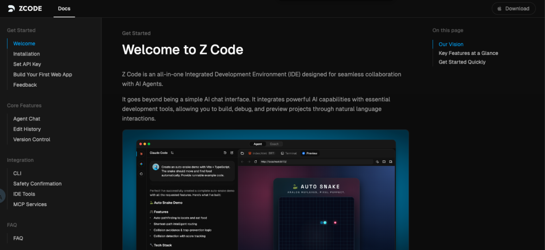Open the Version Control page
Screen dimensions: 545x250
click(x=32, y=139)
